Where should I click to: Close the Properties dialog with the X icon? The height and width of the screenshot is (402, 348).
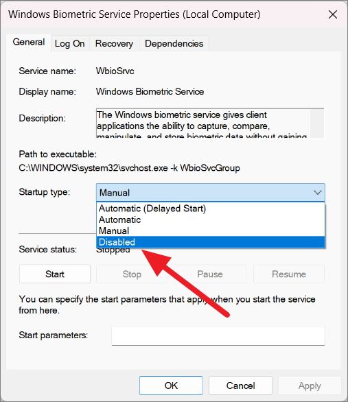pos(333,14)
